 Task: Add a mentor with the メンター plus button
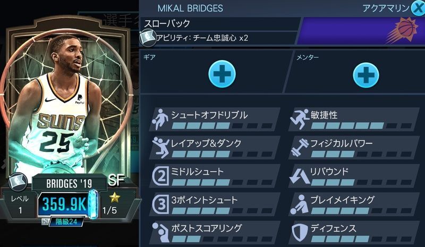click(x=366, y=75)
